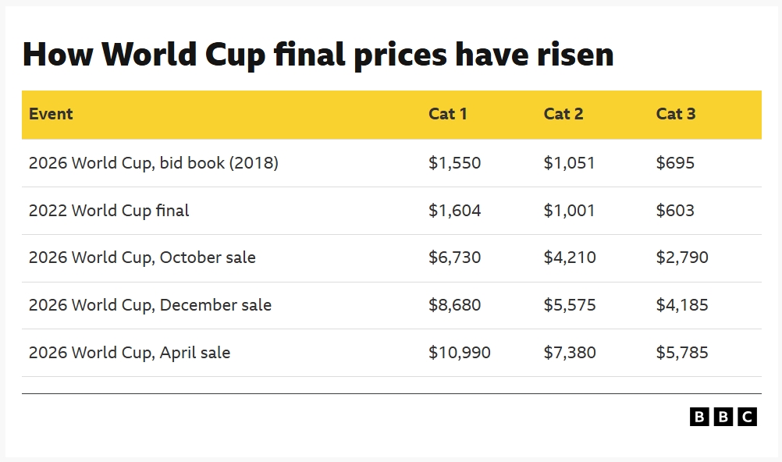The height and width of the screenshot is (462, 782).
Task: Click the $5,785 Cat 3 price cell
Action: 682,353
